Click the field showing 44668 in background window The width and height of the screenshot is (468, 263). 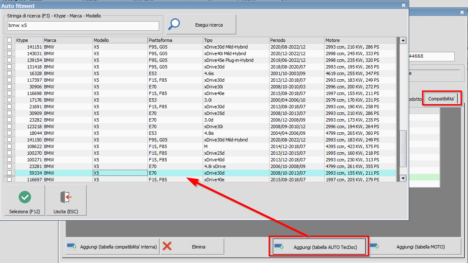coord(432,56)
